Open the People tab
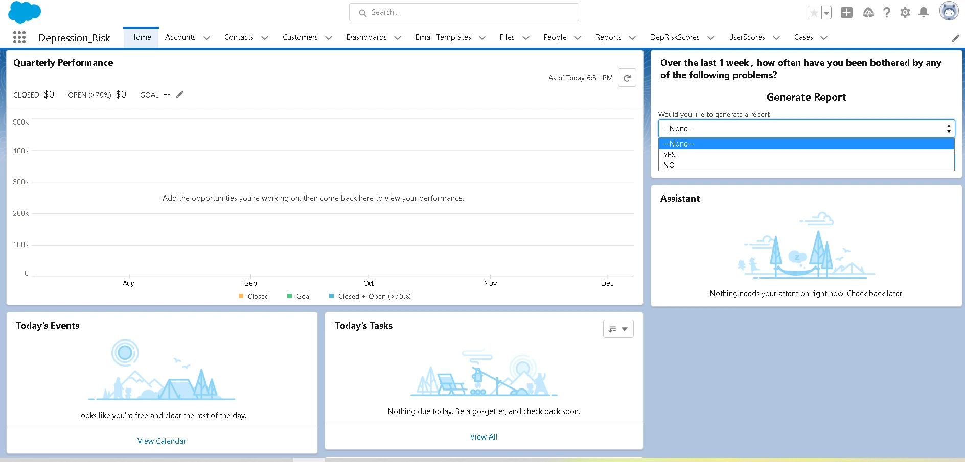The width and height of the screenshot is (965, 462). pos(555,37)
